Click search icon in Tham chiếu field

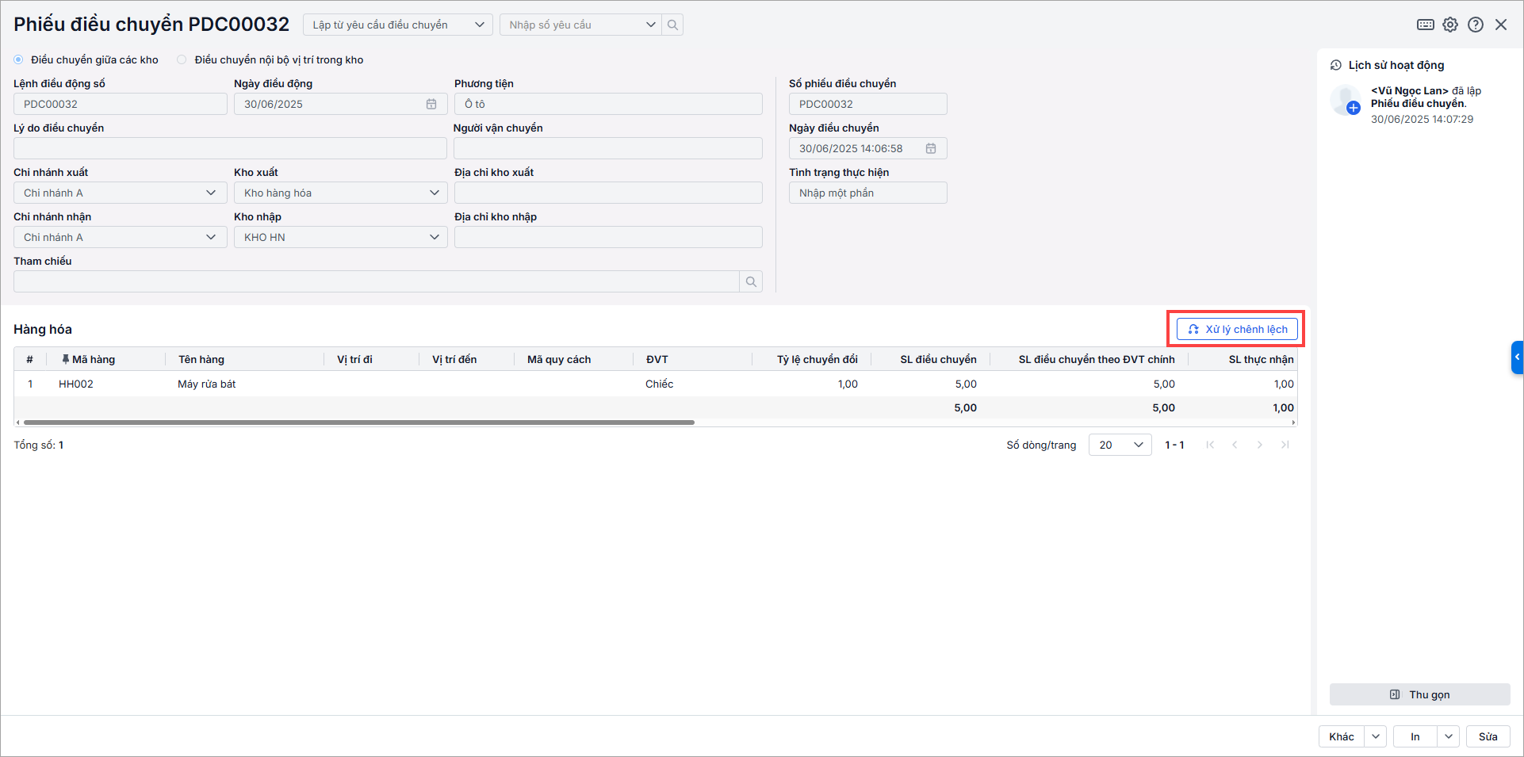(x=751, y=281)
